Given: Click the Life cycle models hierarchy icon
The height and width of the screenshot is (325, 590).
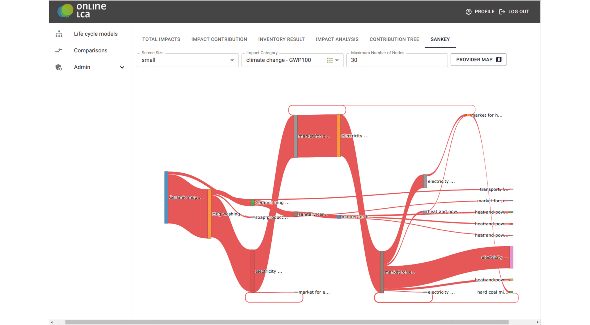Looking at the screenshot, I should tap(59, 34).
